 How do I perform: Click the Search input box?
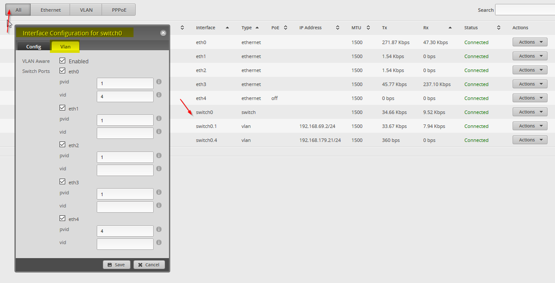(524, 10)
